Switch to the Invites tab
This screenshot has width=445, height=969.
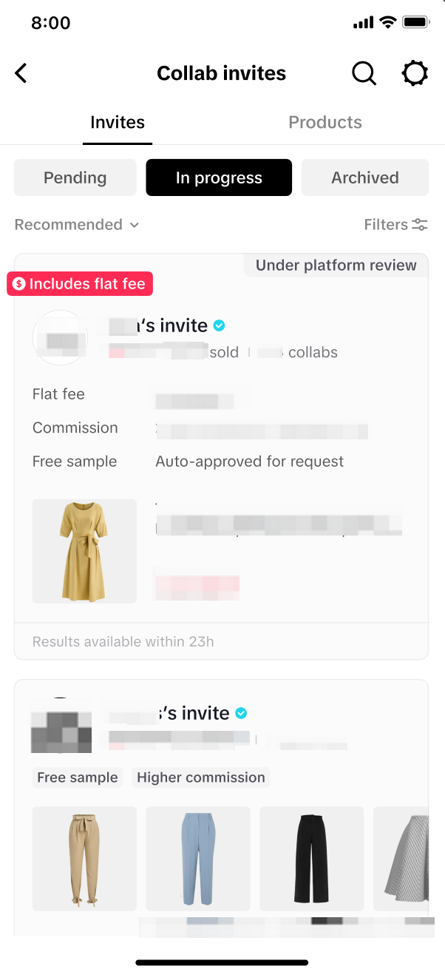tap(118, 123)
